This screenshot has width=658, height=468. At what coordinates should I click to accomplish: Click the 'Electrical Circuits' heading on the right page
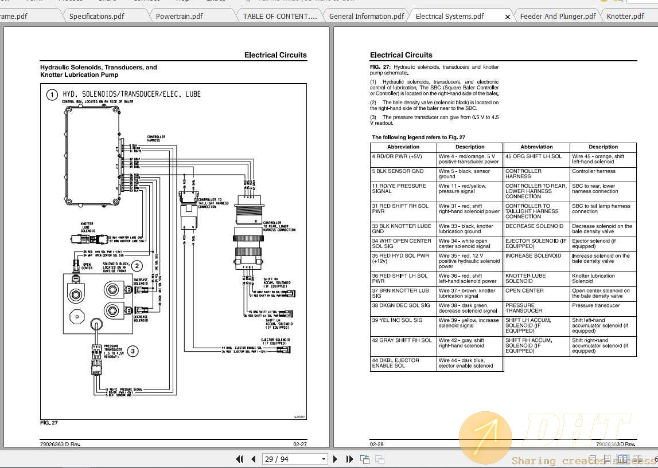401,55
